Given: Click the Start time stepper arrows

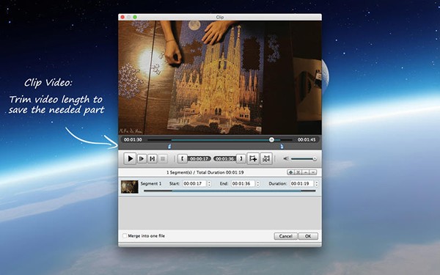Looking at the screenshot, I should pos(209,183).
